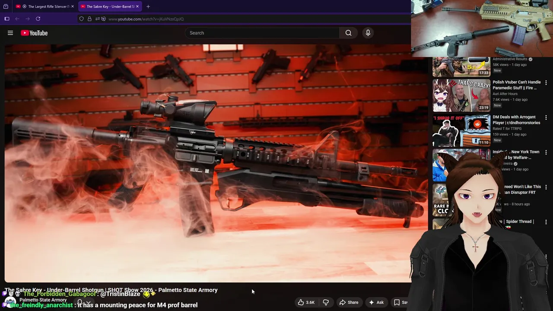Image resolution: width=553 pixels, height=311 pixels.
Task: Click the_freindly_anarchist chat username
Action: coord(41,305)
